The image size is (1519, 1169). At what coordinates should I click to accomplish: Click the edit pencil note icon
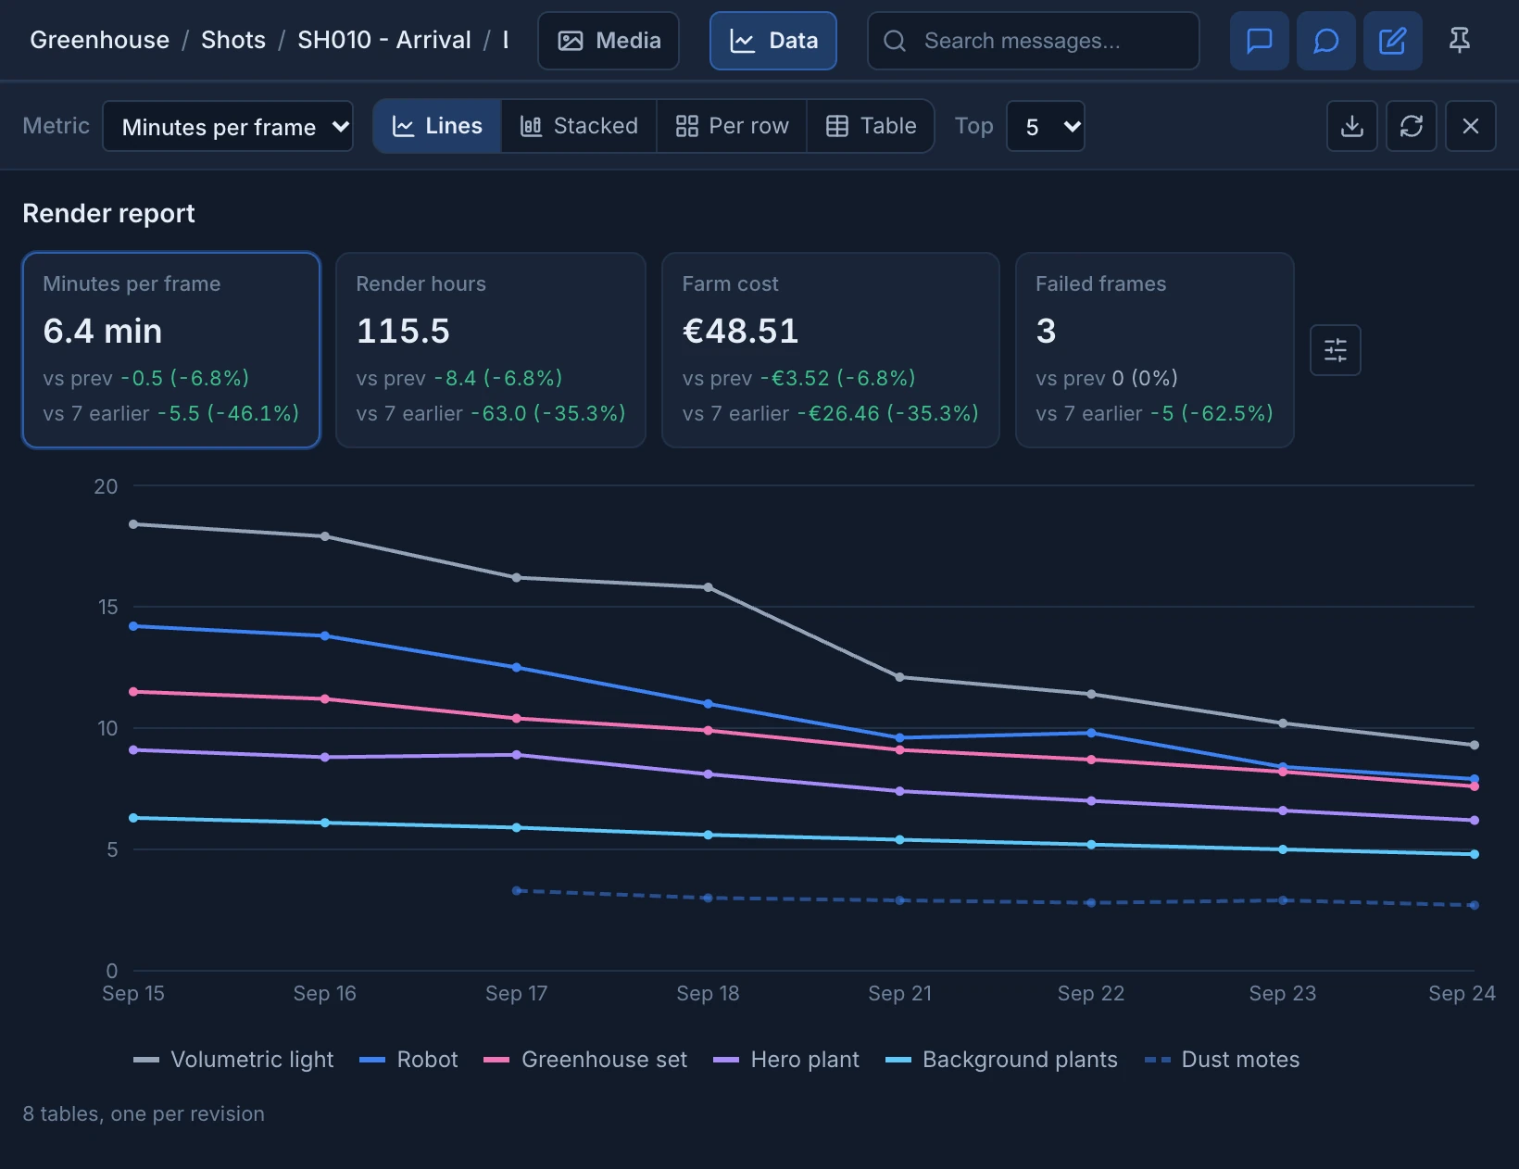(1392, 41)
